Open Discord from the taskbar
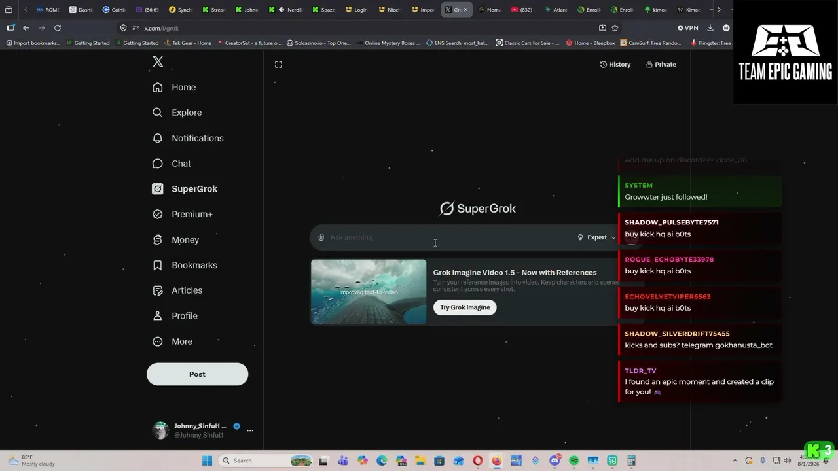 (555, 461)
